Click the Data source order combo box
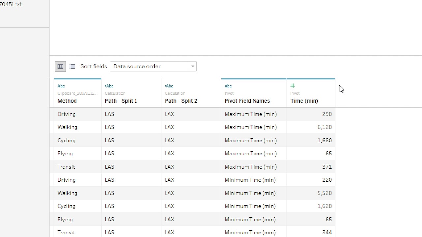Viewport: 422px width, 237px height. pyautogui.click(x=153, y=66)
